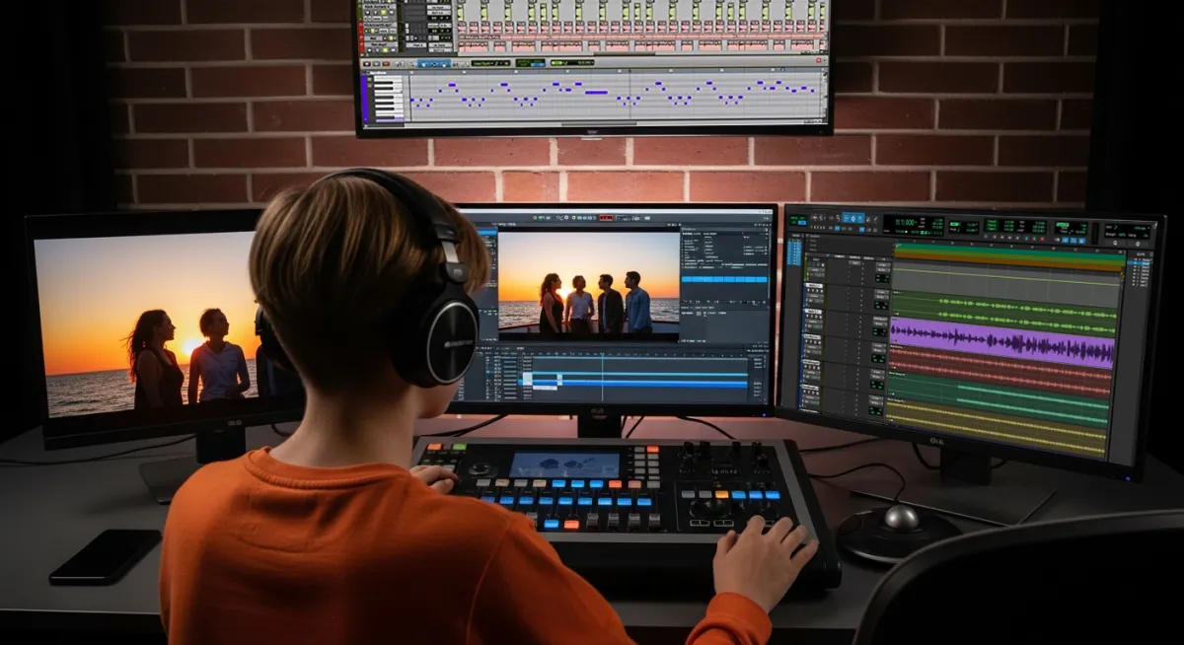
Task: Select the purple waveform clip on right monitor
Action: [1001, 344]
